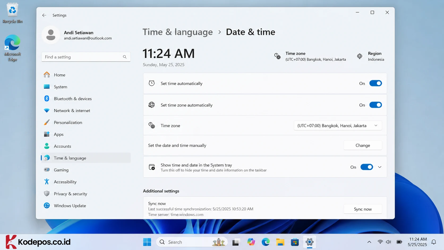Viewport: 444px width, 250px height.
Task: Click the clock icon beside Set time automatically
Action: [x=152, y=83]
